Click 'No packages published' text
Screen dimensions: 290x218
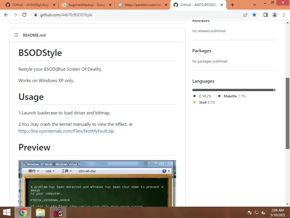[x=210, y=61]
